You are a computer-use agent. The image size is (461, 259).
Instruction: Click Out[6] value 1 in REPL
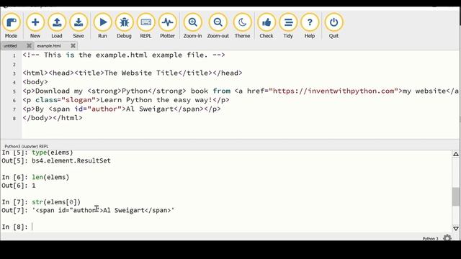pyautogui.click(x=34, y=186)
